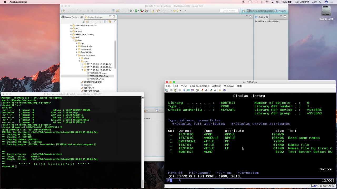Click the Quick Access search field

(229, 11)
